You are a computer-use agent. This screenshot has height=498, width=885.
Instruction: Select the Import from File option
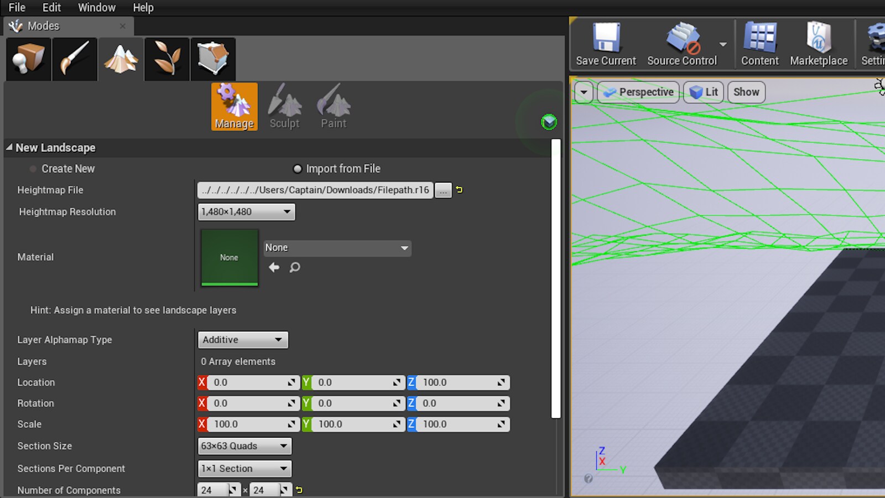point(297,169)
